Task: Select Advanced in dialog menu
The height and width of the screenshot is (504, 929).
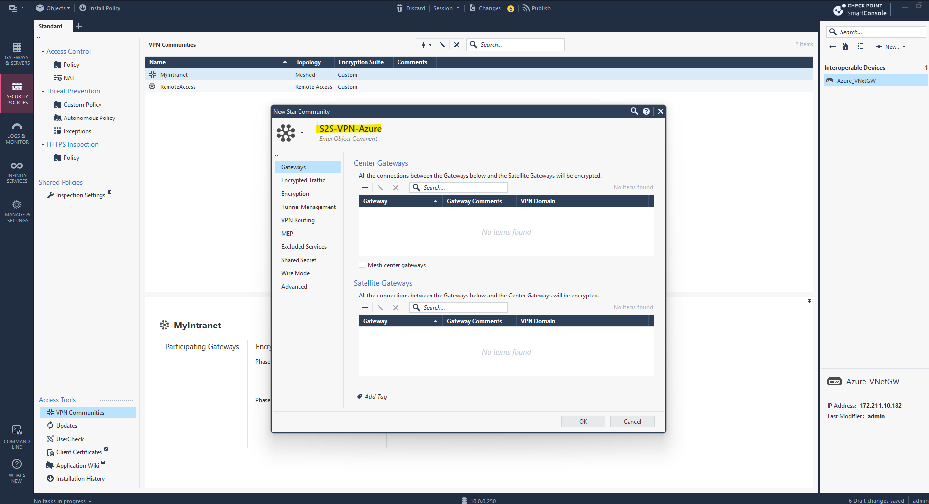Action: (x=308, y=287)
